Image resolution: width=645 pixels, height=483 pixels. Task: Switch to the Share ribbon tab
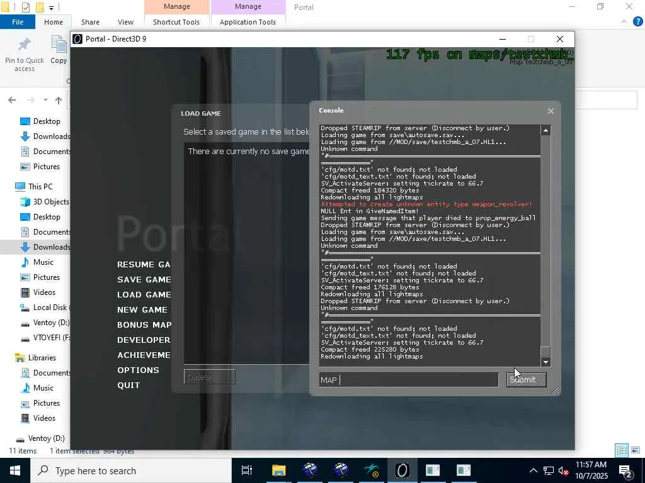(x=90, y=22)
